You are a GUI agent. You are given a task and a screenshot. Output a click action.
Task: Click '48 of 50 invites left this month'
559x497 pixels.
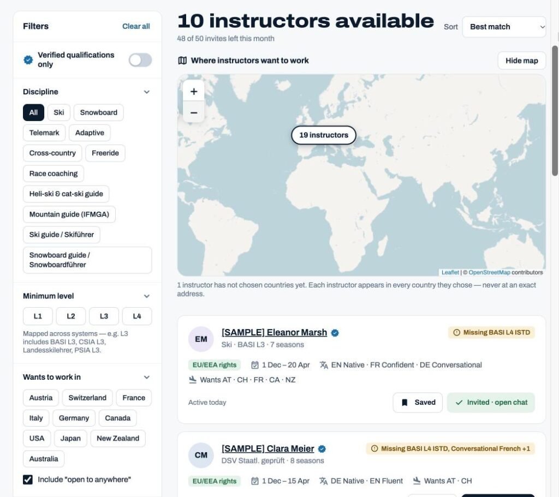225,39
